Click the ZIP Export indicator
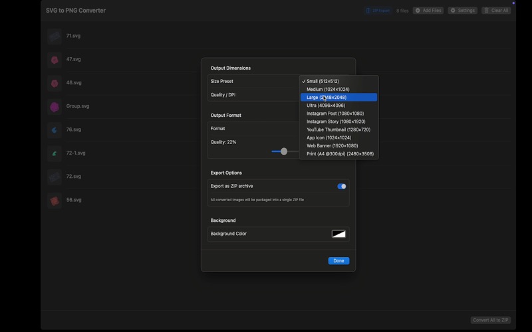Screen dimensions: 532x332 pyautogui.click(x=378, y=11)
